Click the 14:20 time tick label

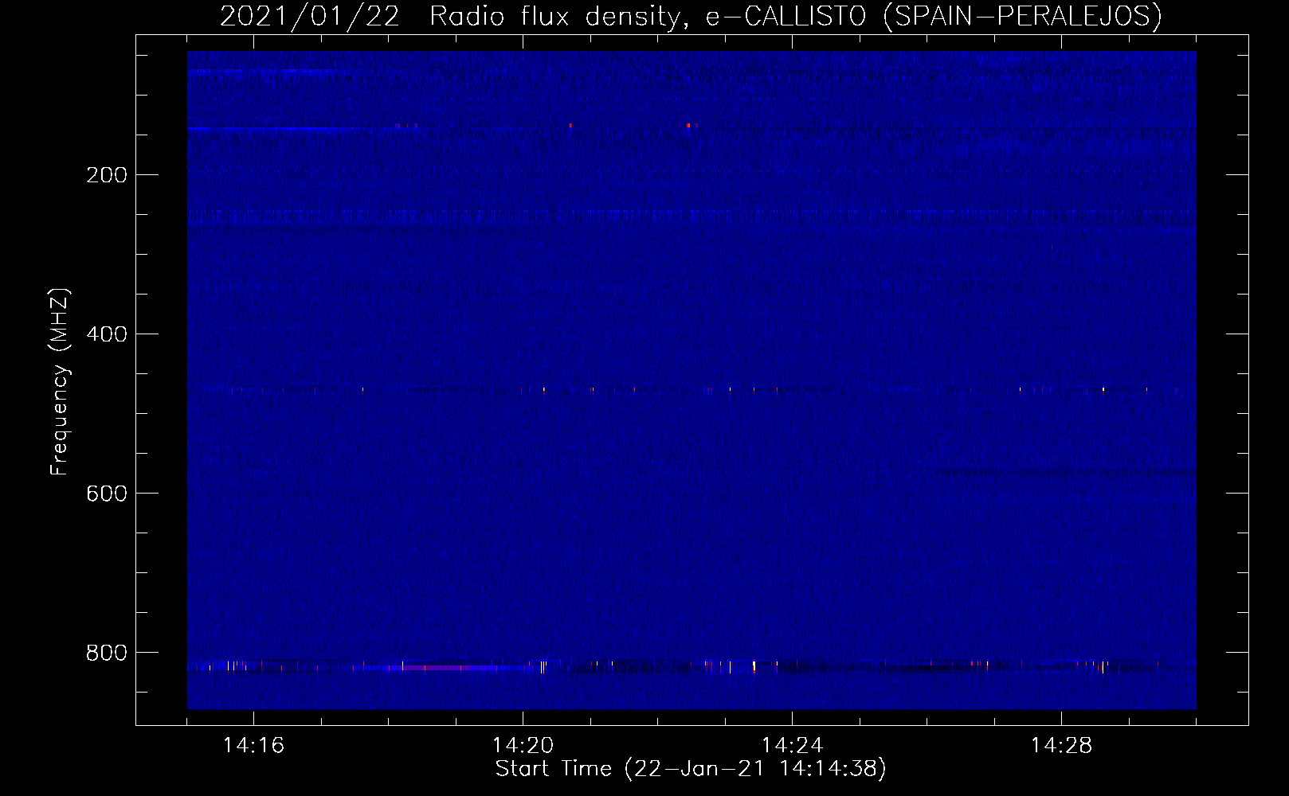coord(523,745)
